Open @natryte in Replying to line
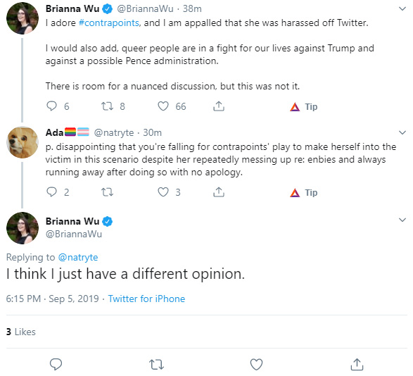Screen dimensions: 413x376 [78, 257]
